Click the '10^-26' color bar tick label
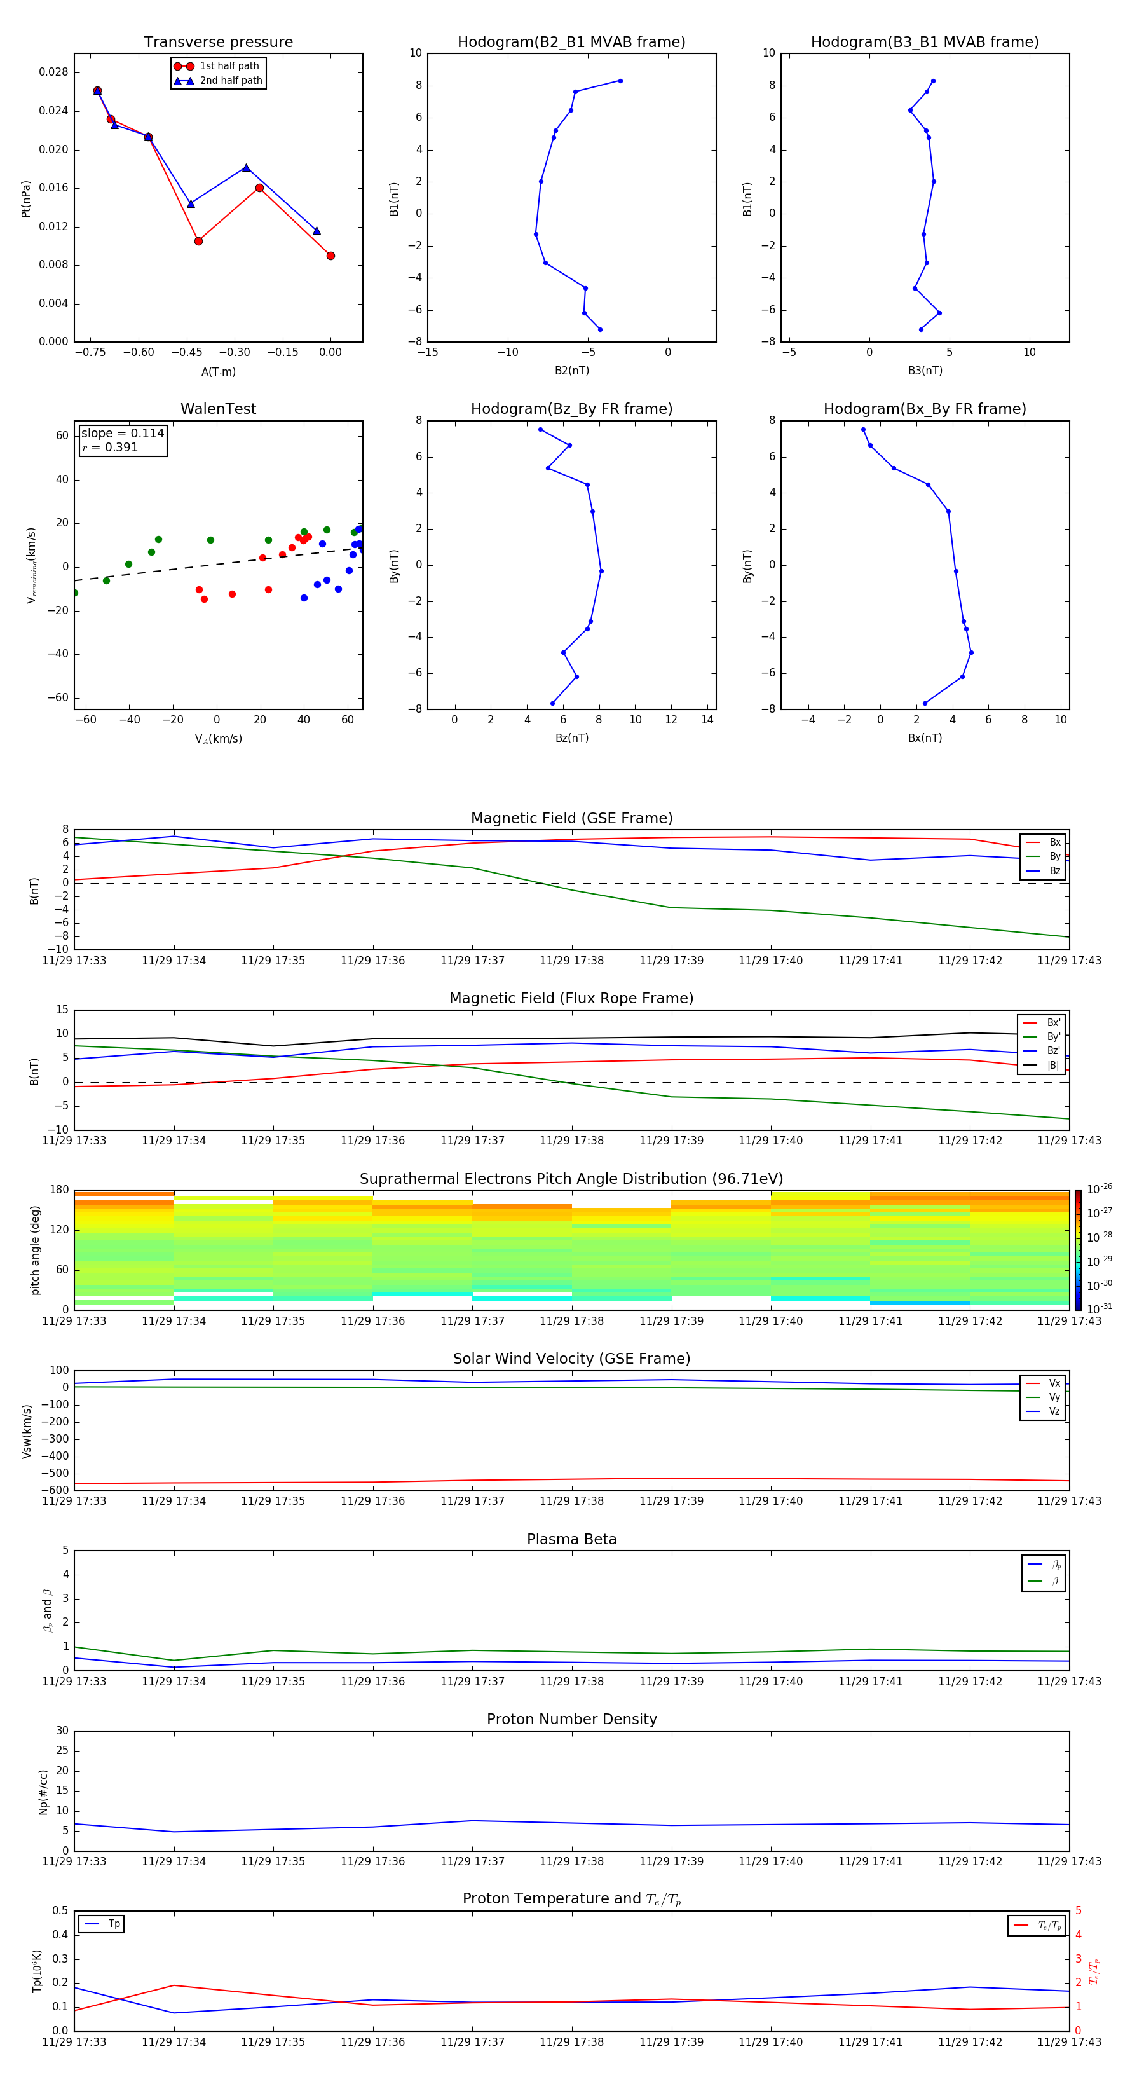1144x2098 pixels. [1100, 1189]
